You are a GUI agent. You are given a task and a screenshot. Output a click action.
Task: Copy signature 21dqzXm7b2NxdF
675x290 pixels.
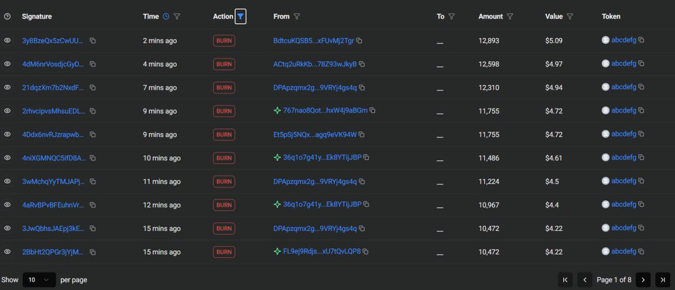93,88
